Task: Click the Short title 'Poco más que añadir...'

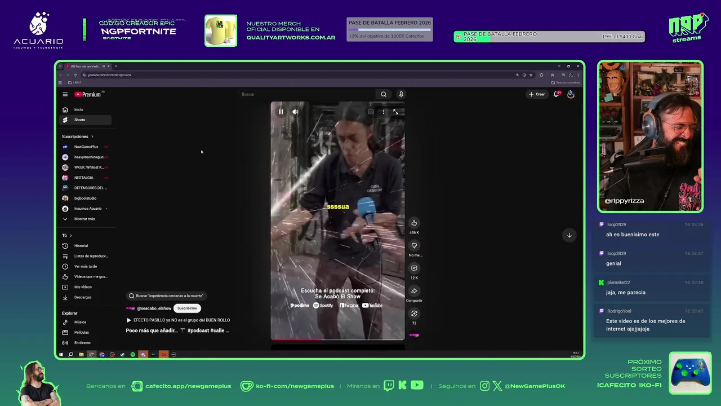Action: [152, 330]
